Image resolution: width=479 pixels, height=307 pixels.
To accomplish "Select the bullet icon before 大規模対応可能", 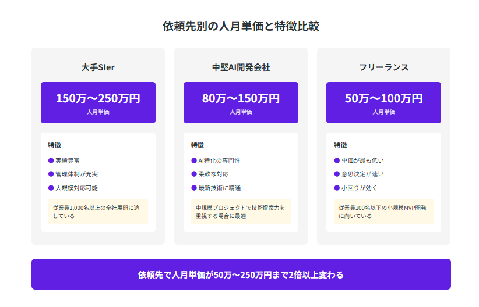I will point(51,188).
